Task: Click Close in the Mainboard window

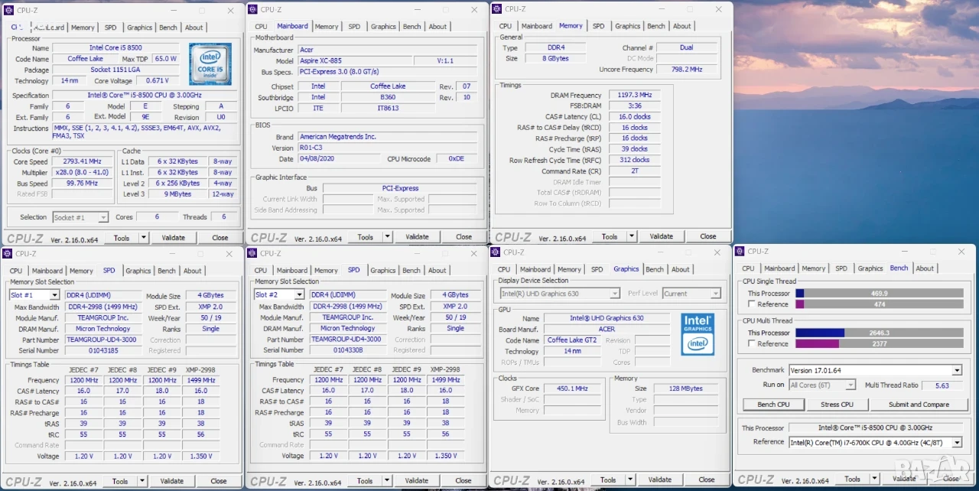Action: point(464,237)
